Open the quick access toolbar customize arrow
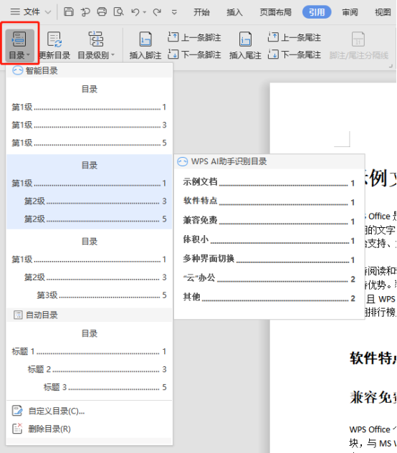 [174, 12]
